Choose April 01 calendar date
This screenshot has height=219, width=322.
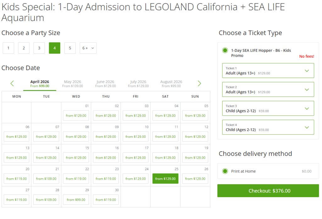[76, 115]
